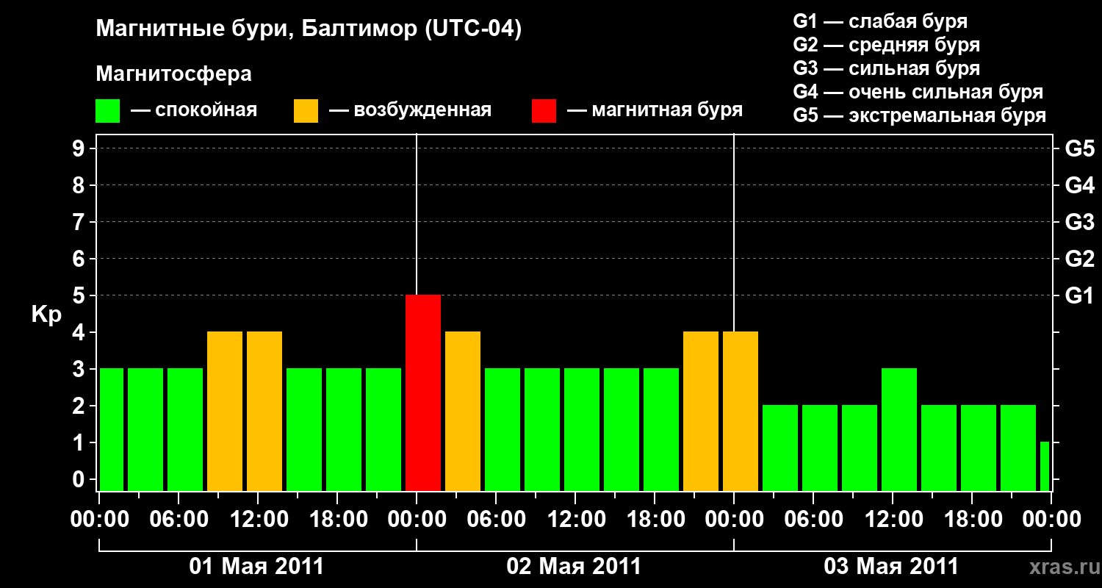Screen dimensions: 1102x588
Task: Click the '06:00' time label above 03 Мая
Action: tap(813, 519)
